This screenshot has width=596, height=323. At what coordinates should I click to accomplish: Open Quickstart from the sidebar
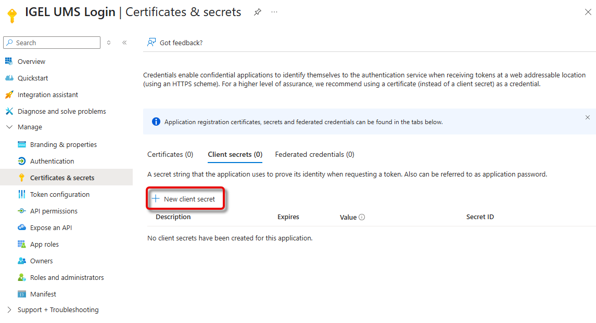tap(32, 78)
